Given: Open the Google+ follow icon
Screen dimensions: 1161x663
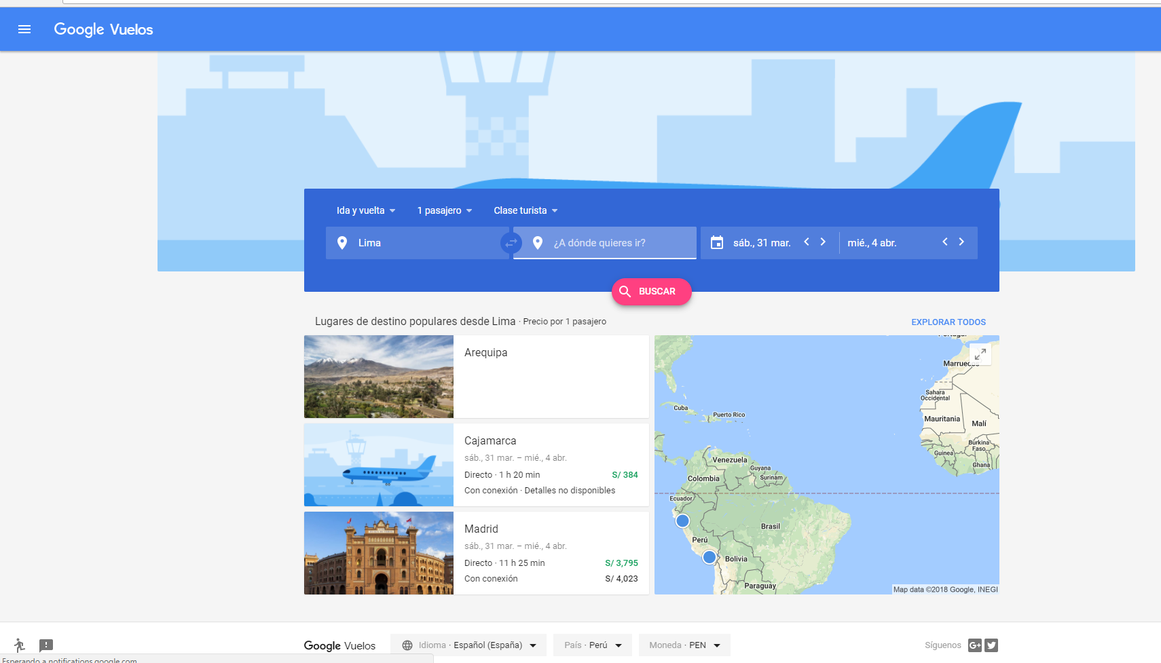Looking at the screenshot, I should click(975, 645).
